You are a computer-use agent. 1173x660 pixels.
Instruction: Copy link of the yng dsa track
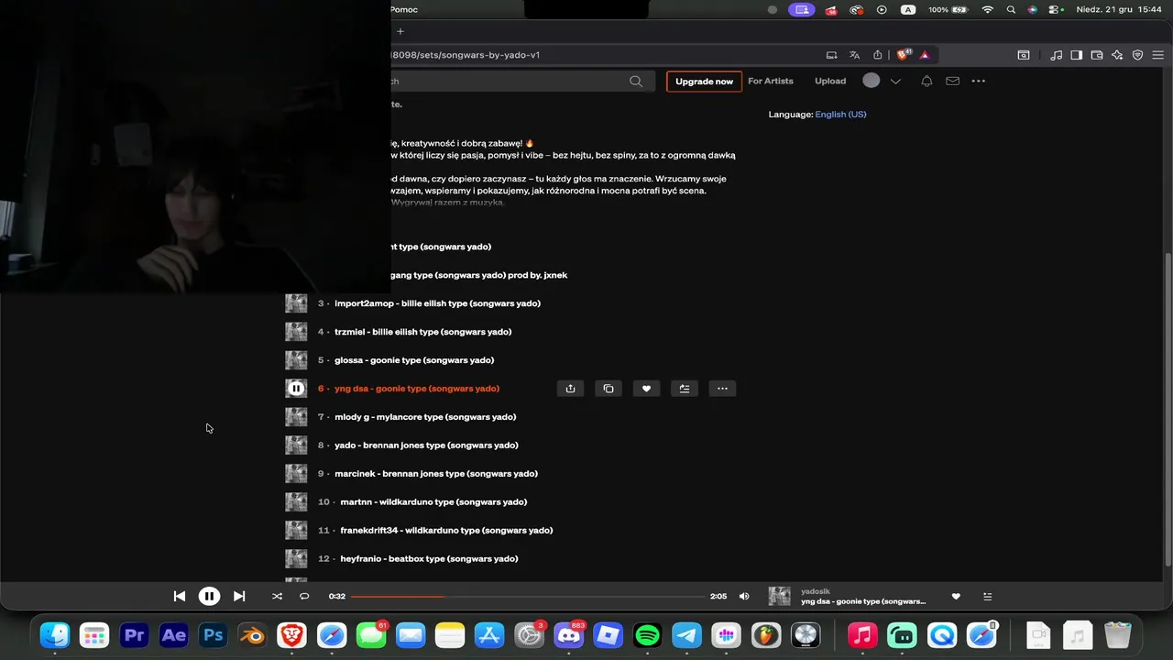[608, 389]
